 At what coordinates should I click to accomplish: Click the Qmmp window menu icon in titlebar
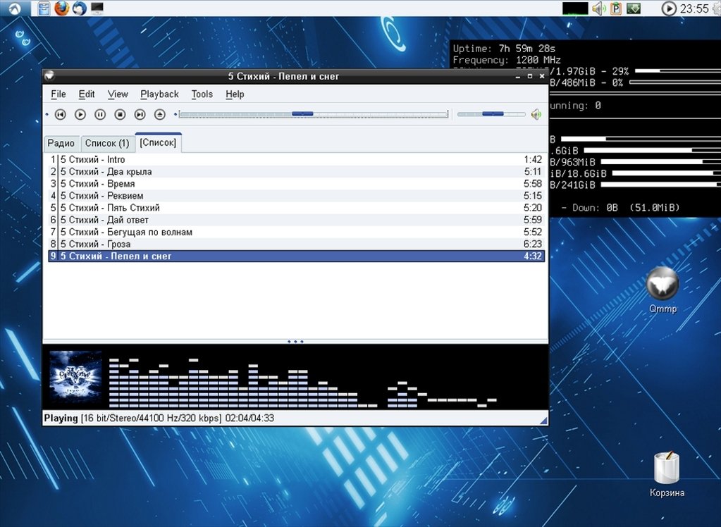coord(49,76)
